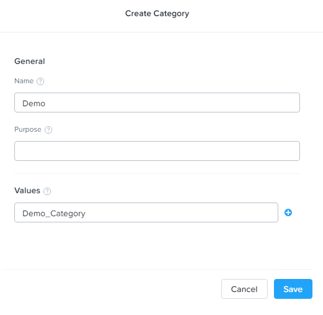Click the Purpose field label
The width and height of the screenshot is (323, 315).
pyautogui.click(x=28, y=130)
